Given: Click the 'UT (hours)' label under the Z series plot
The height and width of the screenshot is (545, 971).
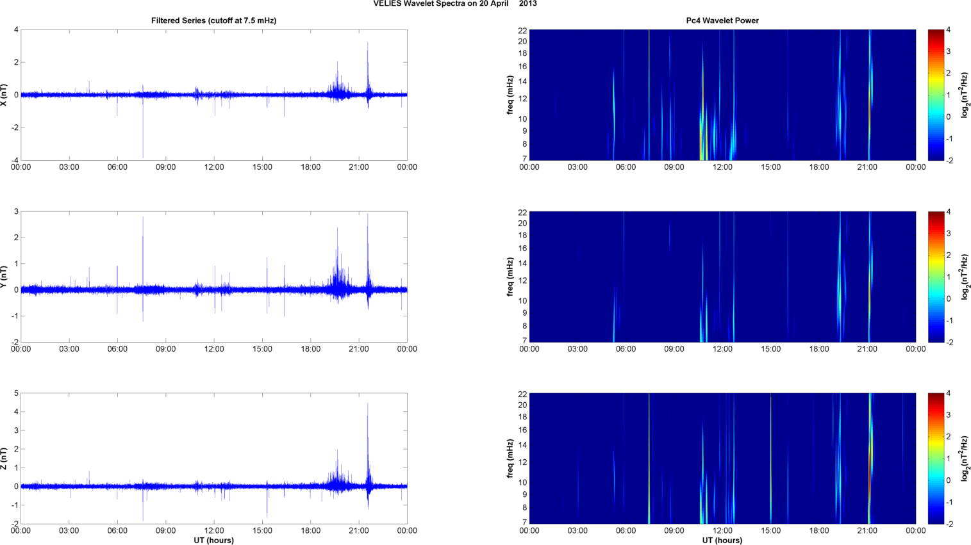Looking at the screenshot, I should coord(213,541).
